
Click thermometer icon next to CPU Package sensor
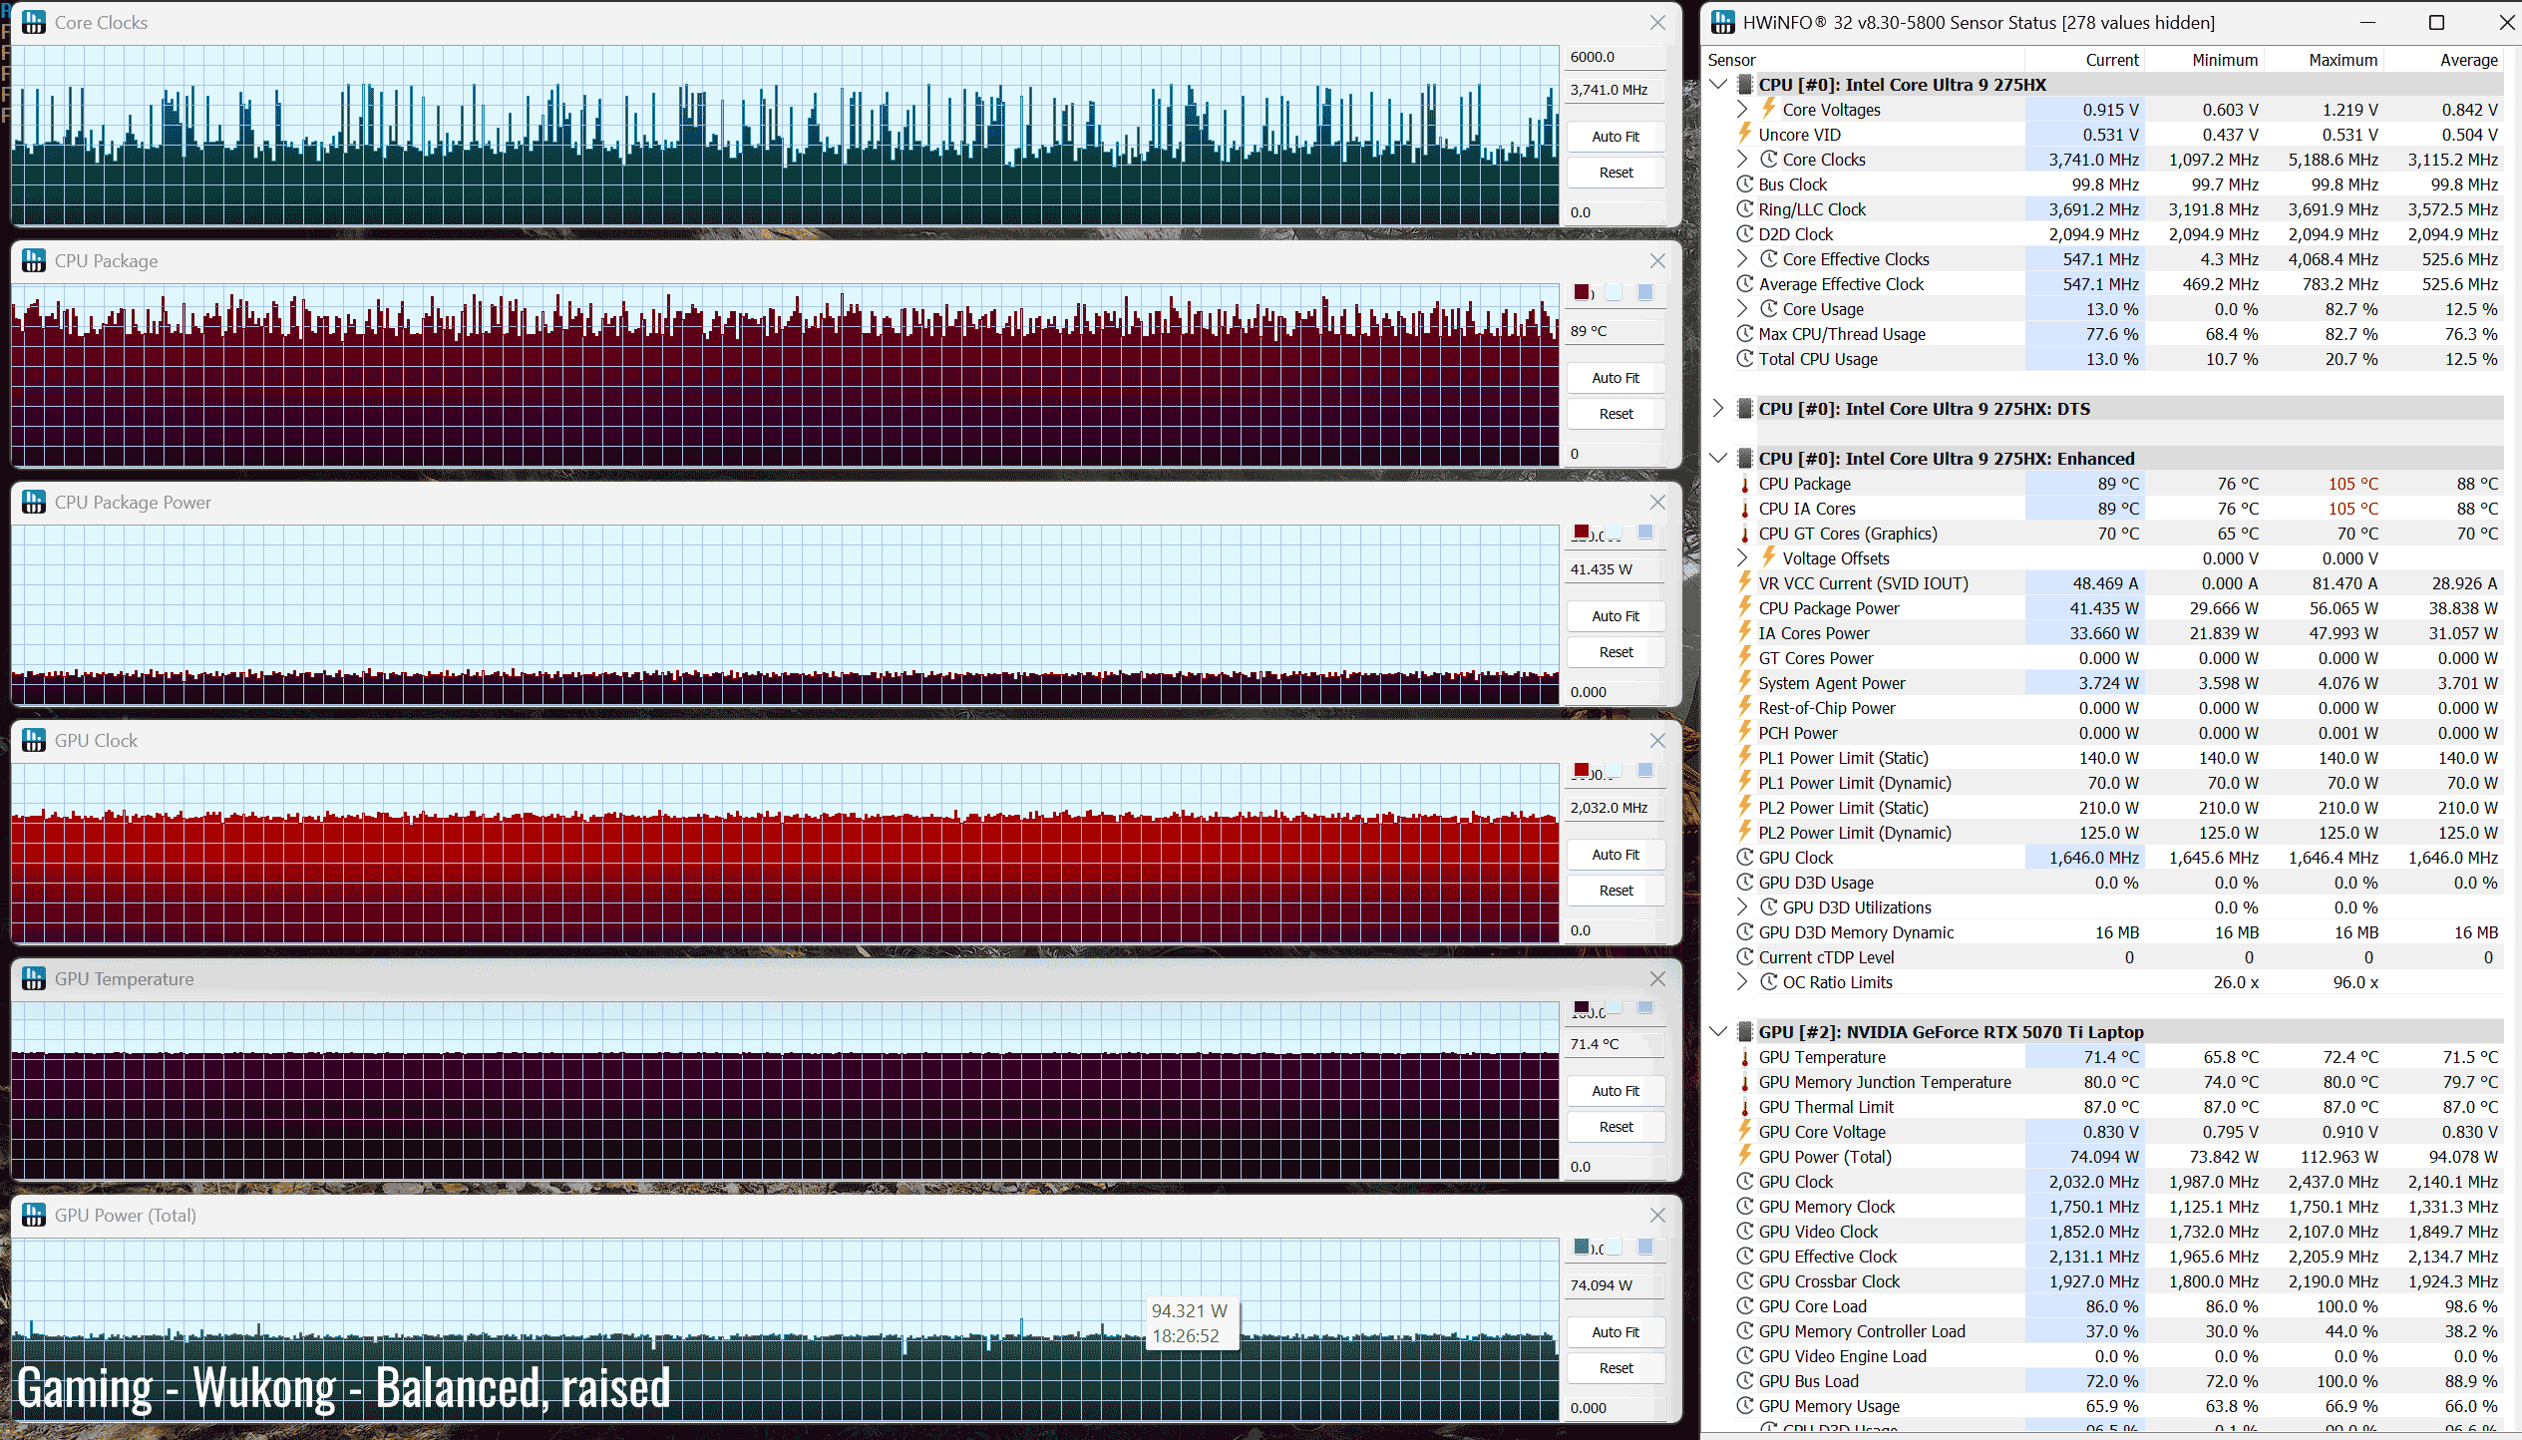click(x=1744, y=485)
